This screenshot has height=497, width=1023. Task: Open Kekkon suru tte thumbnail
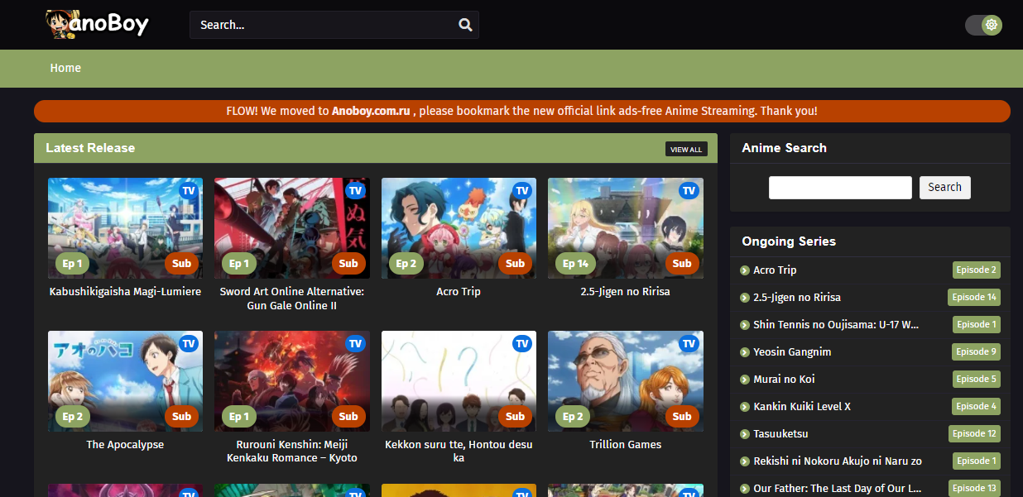coord(459,381)
